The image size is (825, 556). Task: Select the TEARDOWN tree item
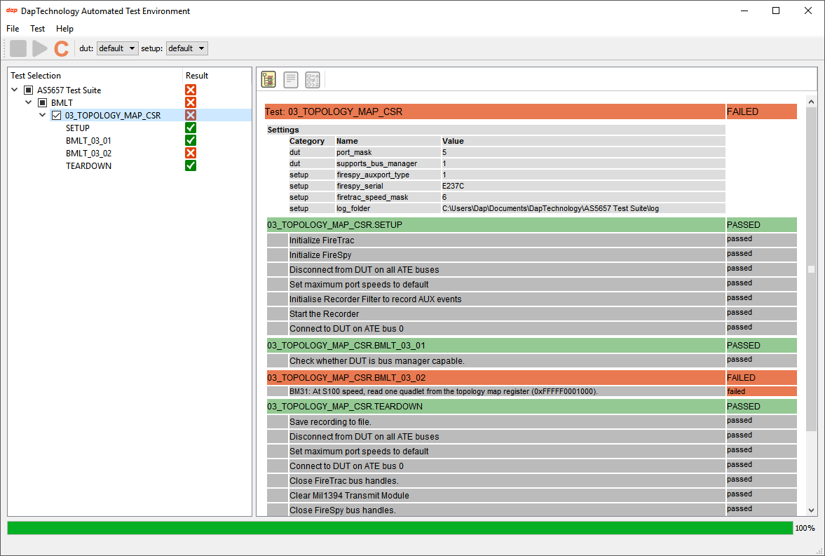pyautogui.click(x=88, y=166)
